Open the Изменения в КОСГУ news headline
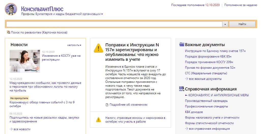The height and width of the screenshot is (134, 261). coord(61,58)
